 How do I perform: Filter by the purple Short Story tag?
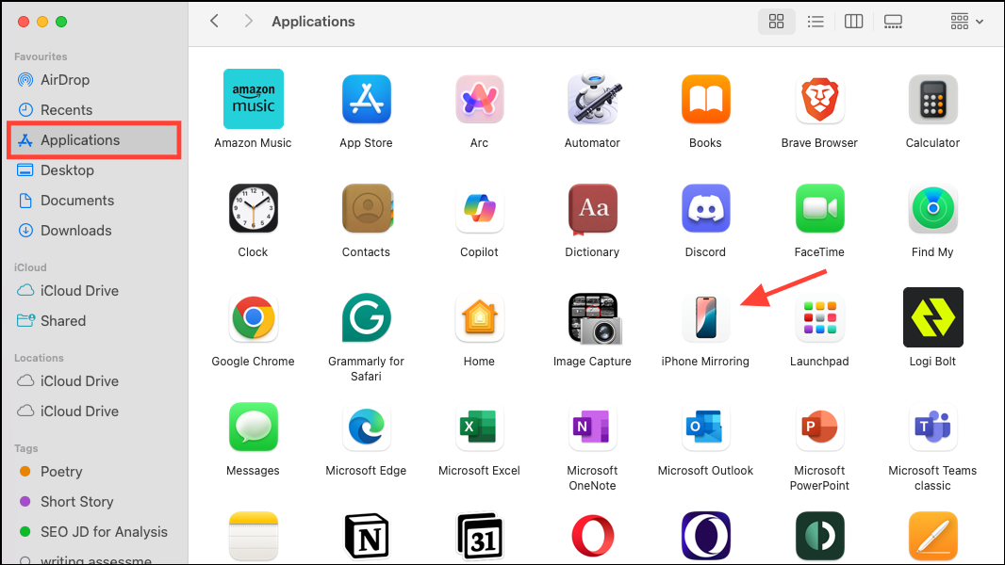[94, 502]
